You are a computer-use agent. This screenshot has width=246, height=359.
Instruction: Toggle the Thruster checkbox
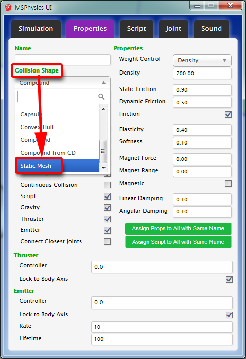tap(107, 219)
